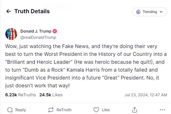Click the Jul 23, 2024 timestamp
Screen dimensions: 171x114
[145, 95]
